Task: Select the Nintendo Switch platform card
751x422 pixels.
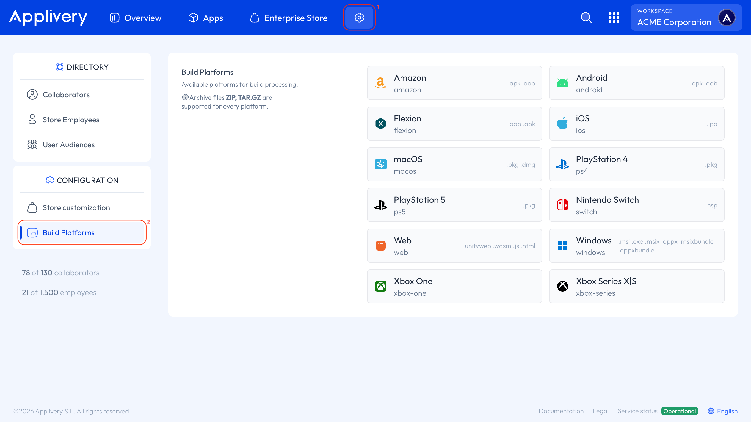Action: tap(636, 205)
